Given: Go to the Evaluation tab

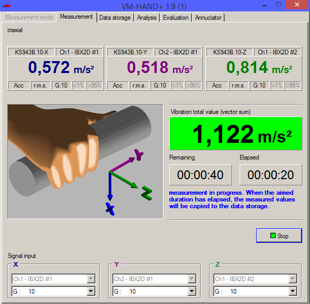Looking at the screenshot, I should click(176, 18).
